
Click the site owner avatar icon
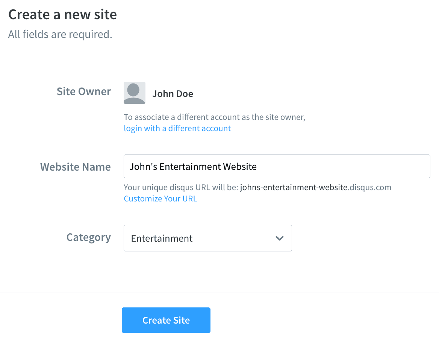[134, 93]
